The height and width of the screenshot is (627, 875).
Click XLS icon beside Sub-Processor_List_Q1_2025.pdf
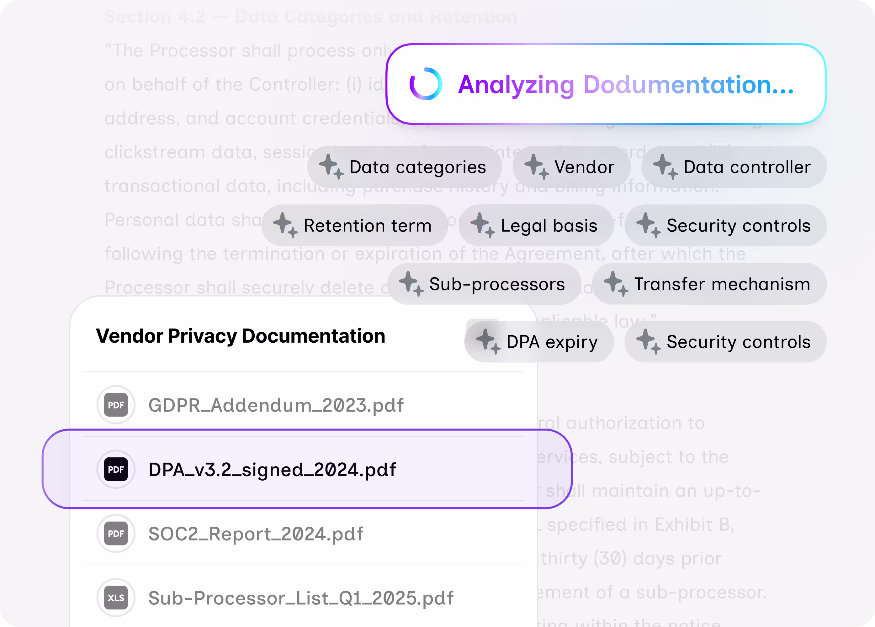point(116,598)
